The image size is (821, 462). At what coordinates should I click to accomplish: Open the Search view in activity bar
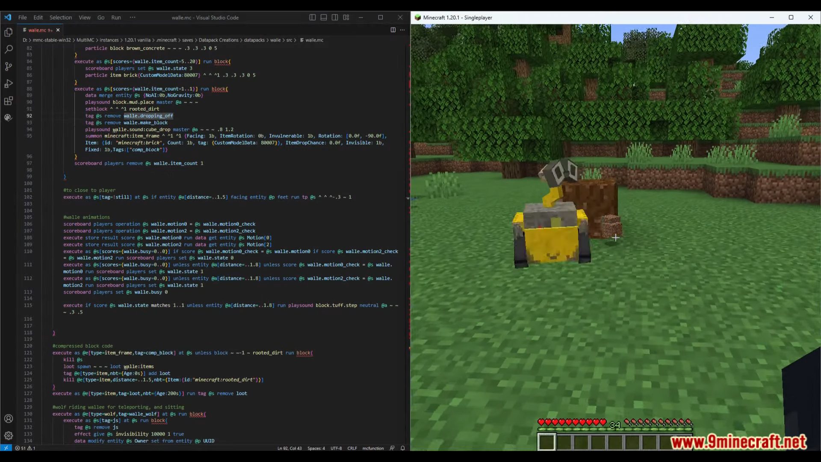(8, 49)
